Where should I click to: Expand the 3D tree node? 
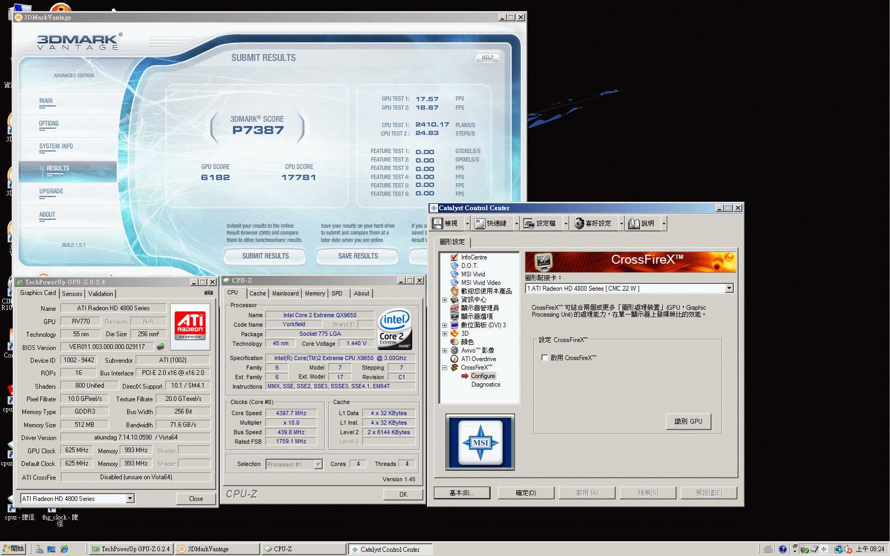[445, 334]
